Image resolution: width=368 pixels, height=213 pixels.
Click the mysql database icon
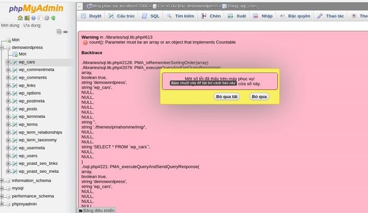point(8,188)
